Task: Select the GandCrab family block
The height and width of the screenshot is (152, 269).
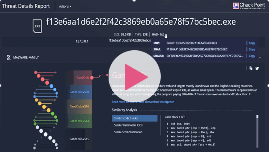Action: pos(83,77)
